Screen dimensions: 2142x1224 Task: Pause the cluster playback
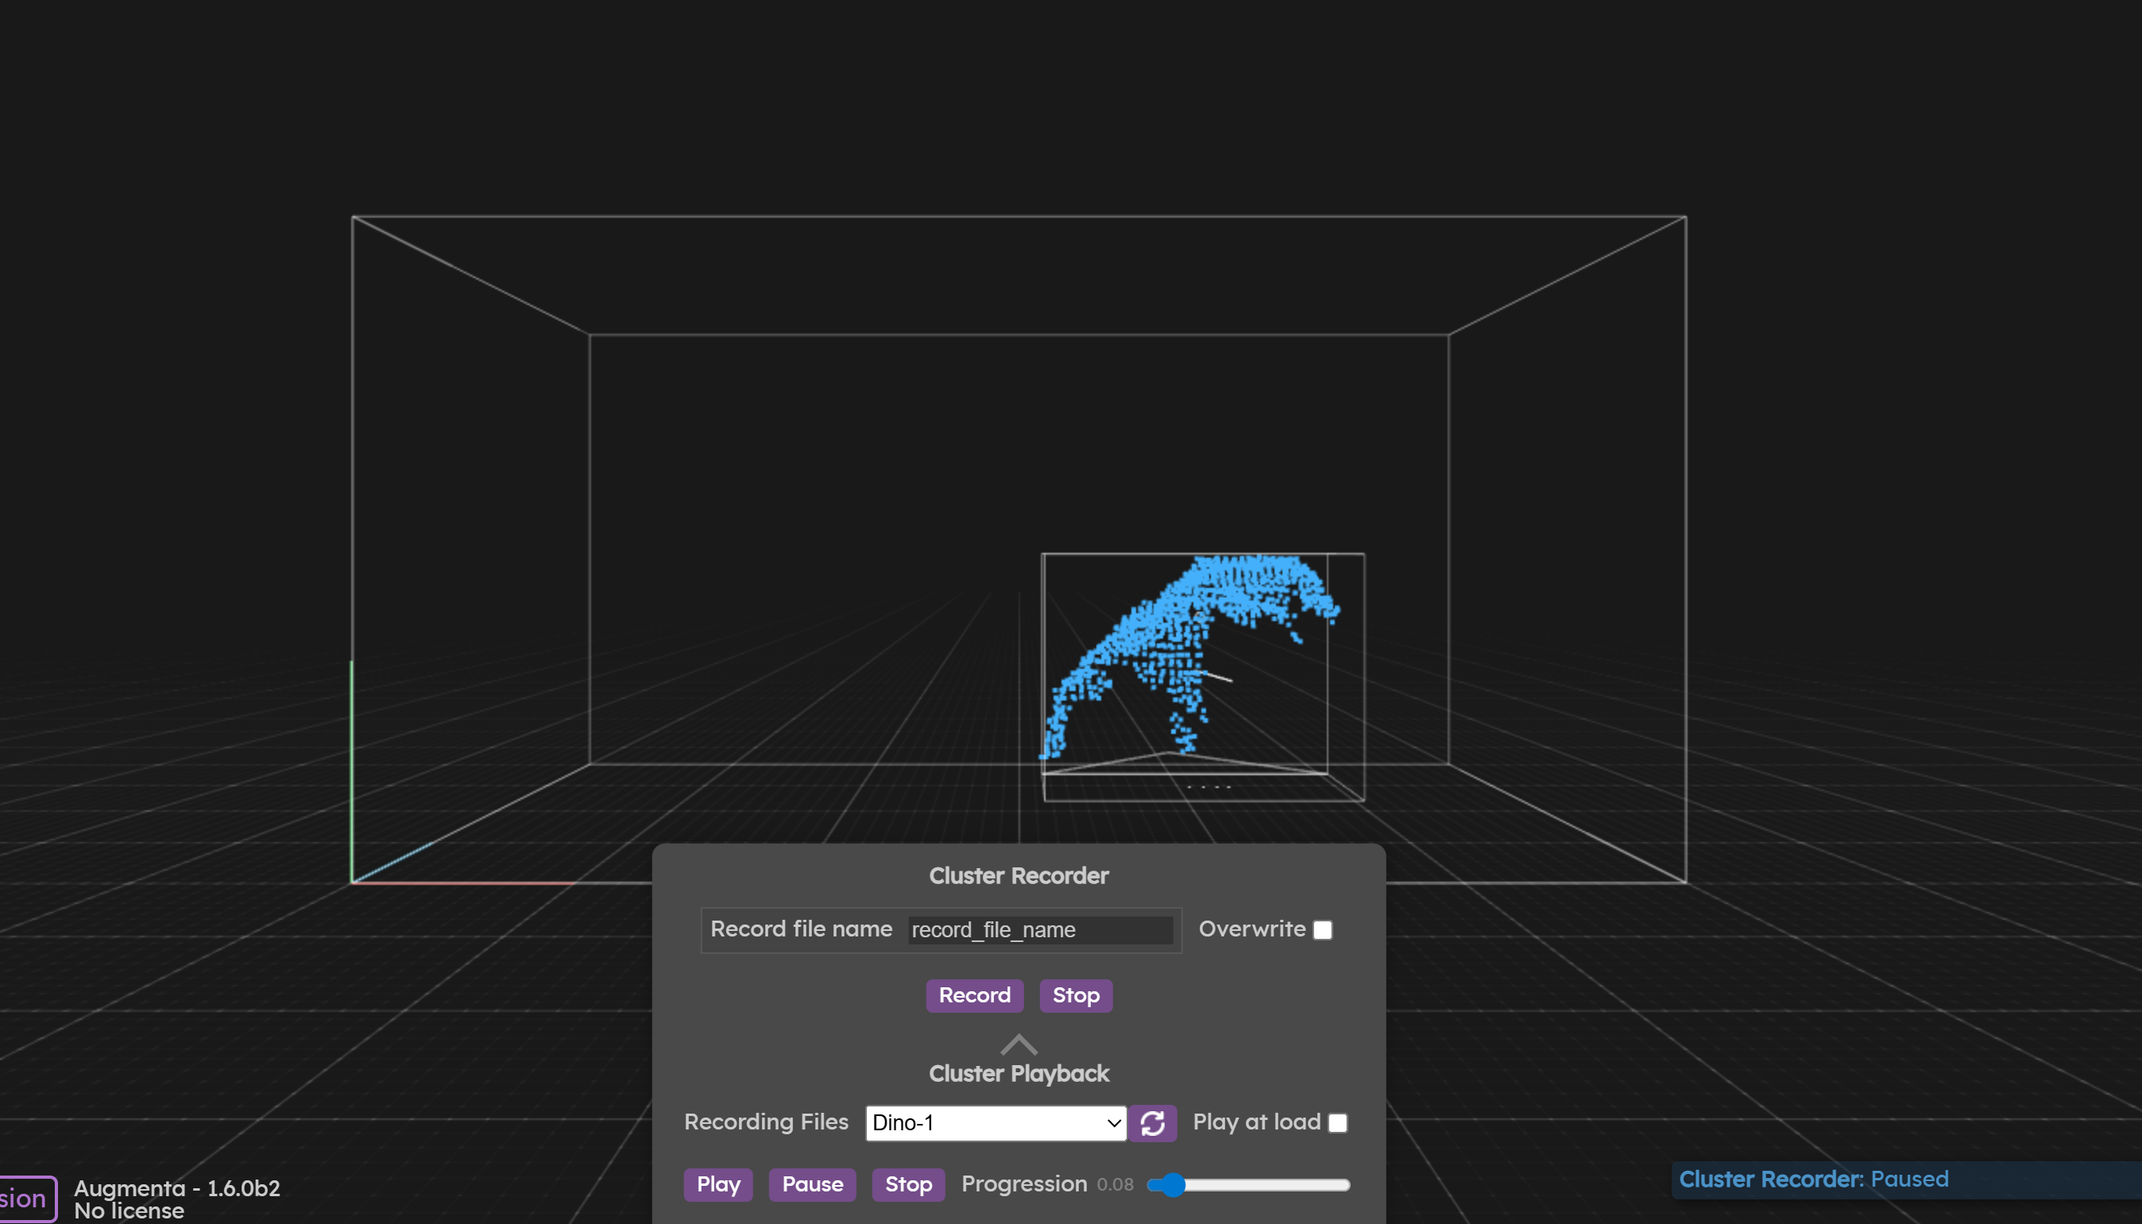tap(812, 1184)
